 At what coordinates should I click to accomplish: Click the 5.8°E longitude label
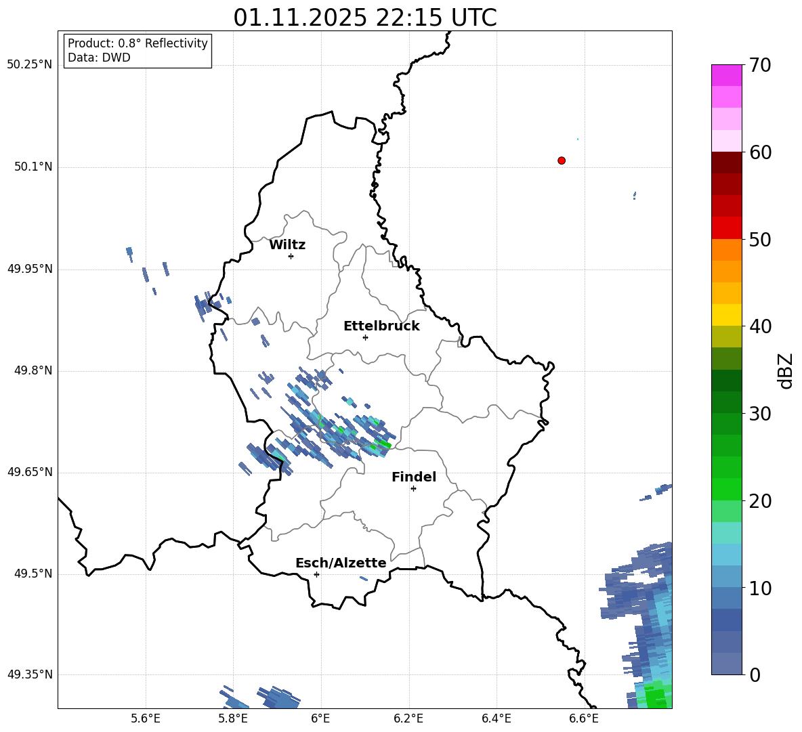click(x=233, y=718)
